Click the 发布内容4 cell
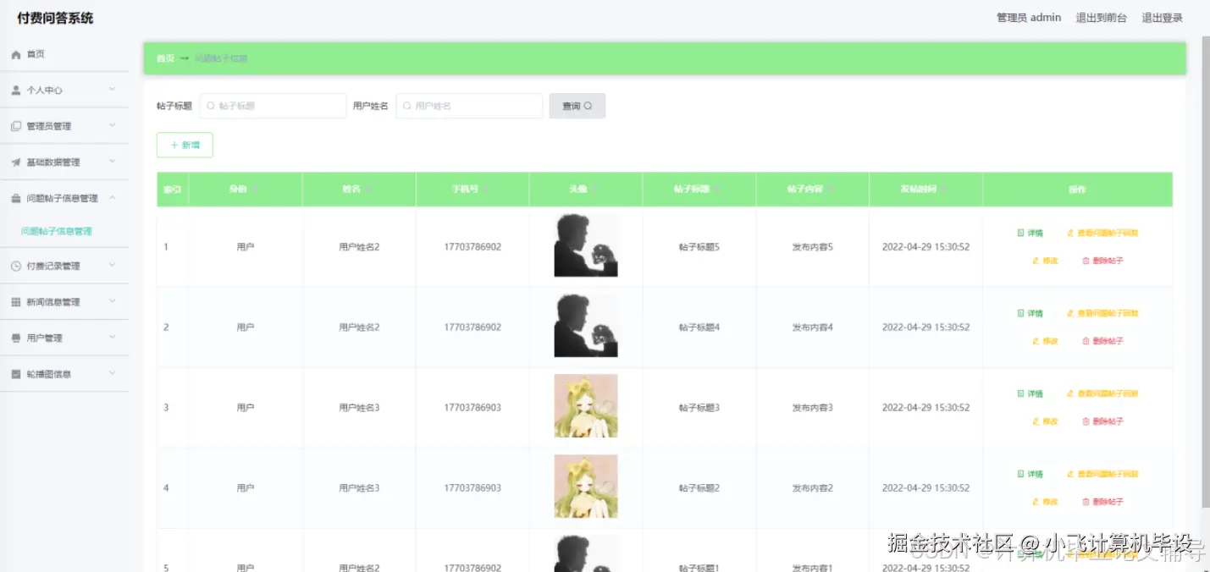The height and width of the screenshot is (572, 1210). [x=813, y=327]
